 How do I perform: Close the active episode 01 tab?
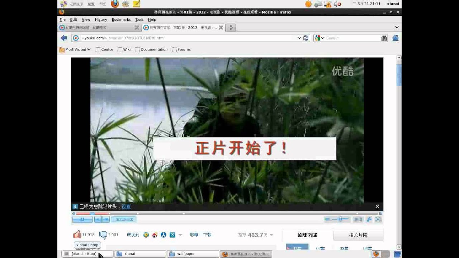(221, 28)
